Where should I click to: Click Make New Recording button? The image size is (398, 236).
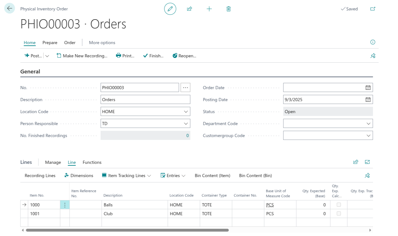(82, 56)
